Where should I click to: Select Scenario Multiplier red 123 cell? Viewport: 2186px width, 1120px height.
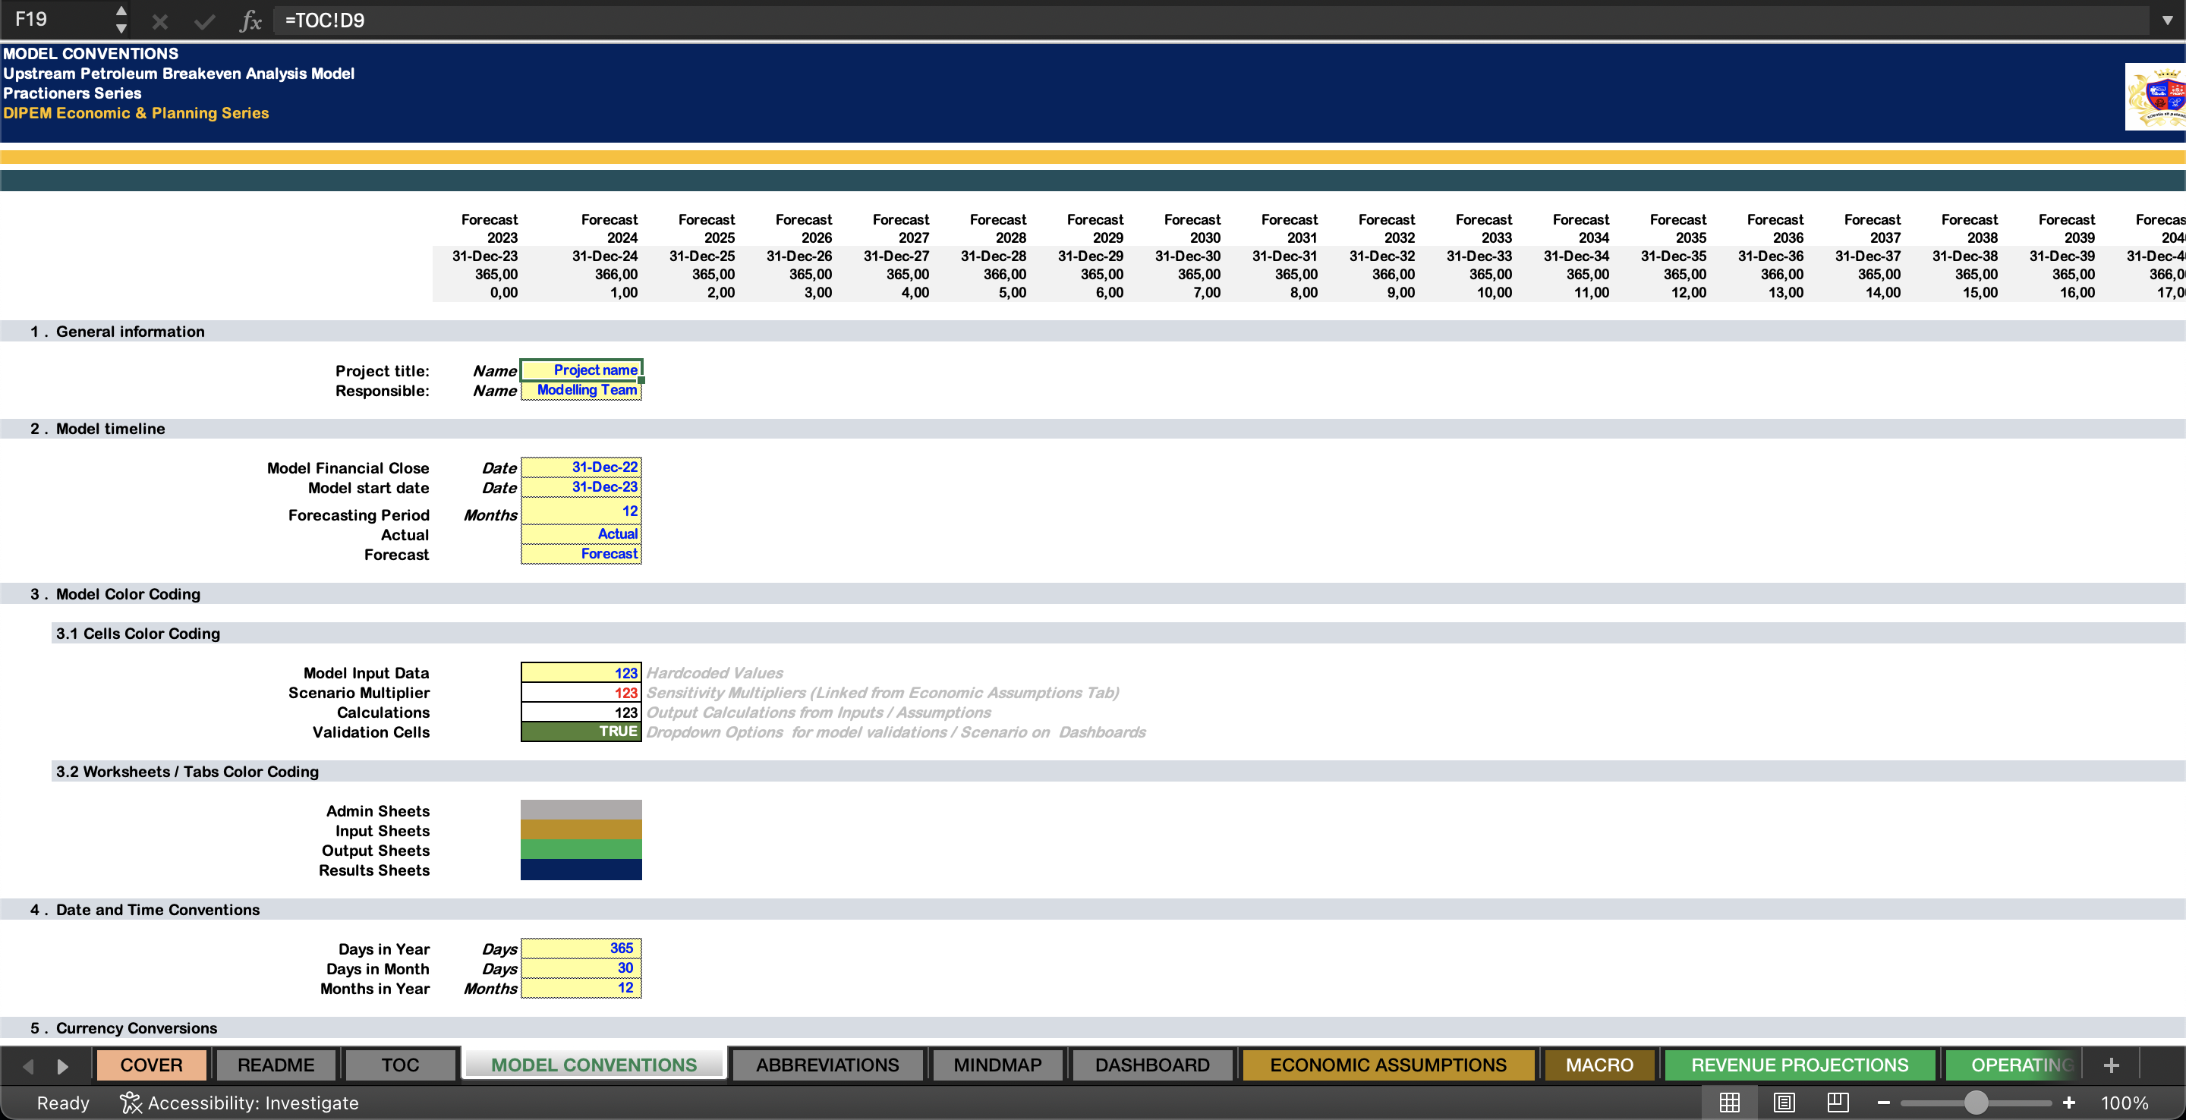(x=581, y=692)
